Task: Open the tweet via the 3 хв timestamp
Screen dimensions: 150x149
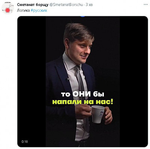Action: 89,5
